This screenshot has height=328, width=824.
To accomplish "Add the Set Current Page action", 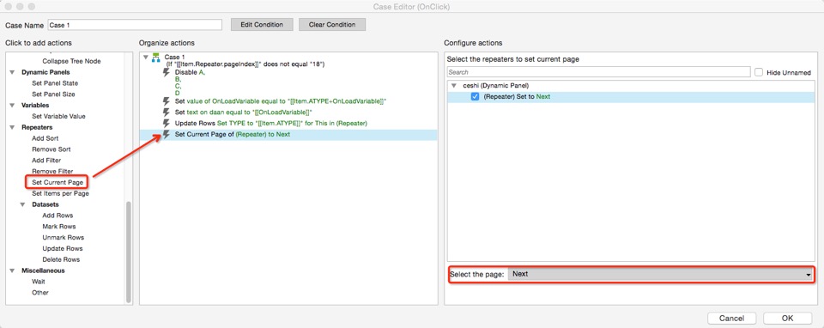I will 58,182.
